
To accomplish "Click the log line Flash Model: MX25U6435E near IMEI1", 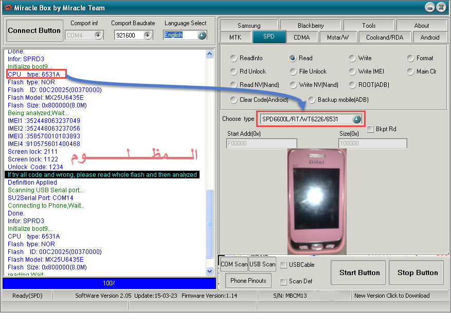I will click(x=45, y=98).
